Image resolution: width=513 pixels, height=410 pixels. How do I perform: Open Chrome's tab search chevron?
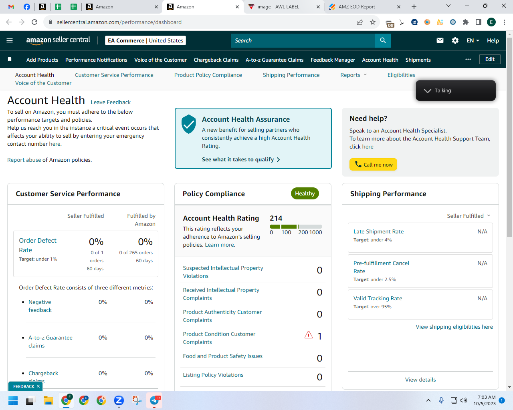(x=448, y=6)
